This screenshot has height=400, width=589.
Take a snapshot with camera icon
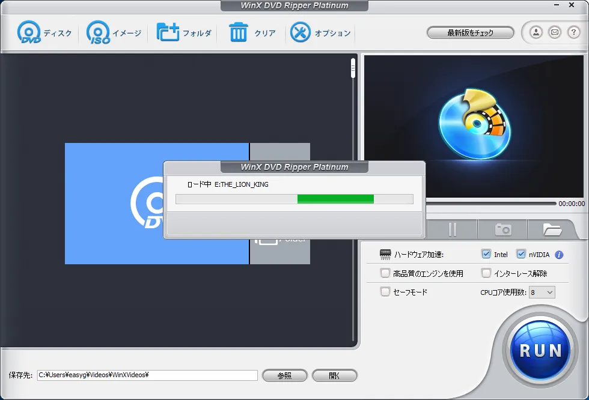click(503, 229)
